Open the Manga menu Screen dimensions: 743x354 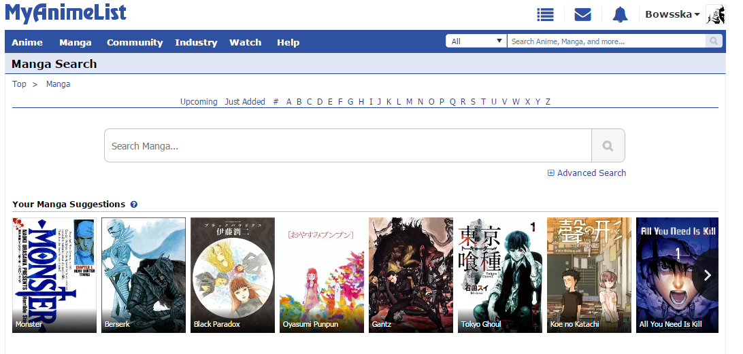[x=76, y=42]
